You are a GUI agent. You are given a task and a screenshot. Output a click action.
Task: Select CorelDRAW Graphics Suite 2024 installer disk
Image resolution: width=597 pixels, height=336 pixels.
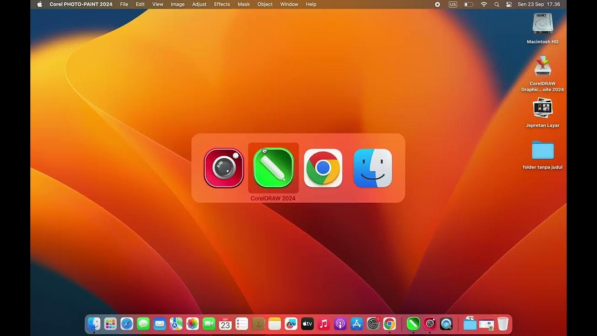542,74
